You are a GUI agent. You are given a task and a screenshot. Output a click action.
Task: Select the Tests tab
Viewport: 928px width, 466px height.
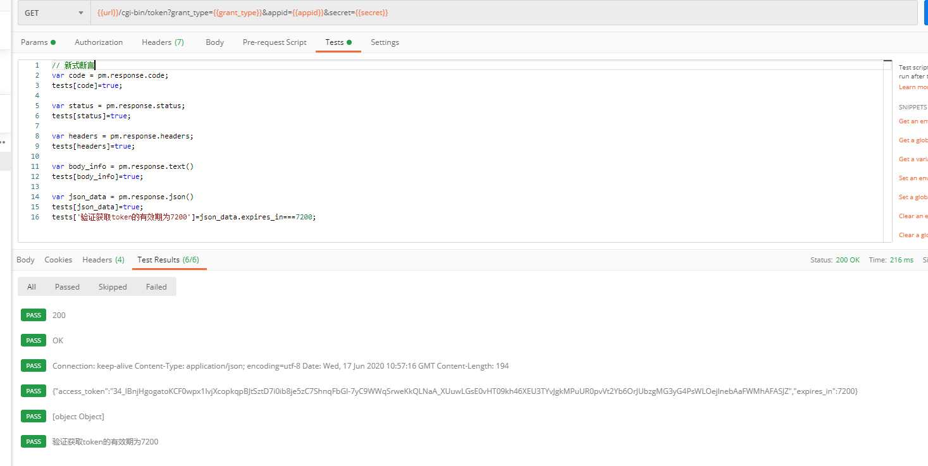click(338, 42)
